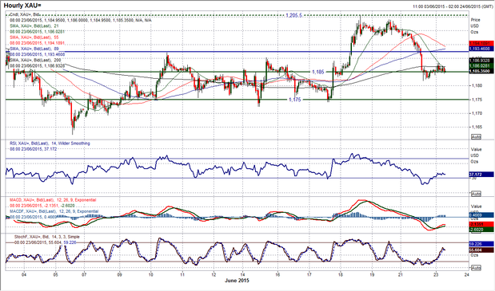Click the red MACD value tag -2.1351
Image resolution: width=495 pixels, height=291 pixels.
(481, 224)
